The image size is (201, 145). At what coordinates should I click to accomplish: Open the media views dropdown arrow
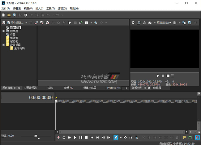point(91,23)
